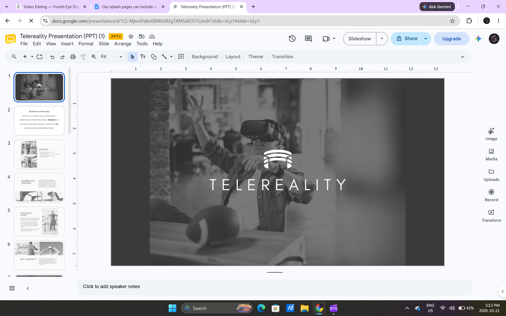The image size is (506, 316).
Task: Open Slideshow options dropdown arrow
Action: (x=382, y=39)
